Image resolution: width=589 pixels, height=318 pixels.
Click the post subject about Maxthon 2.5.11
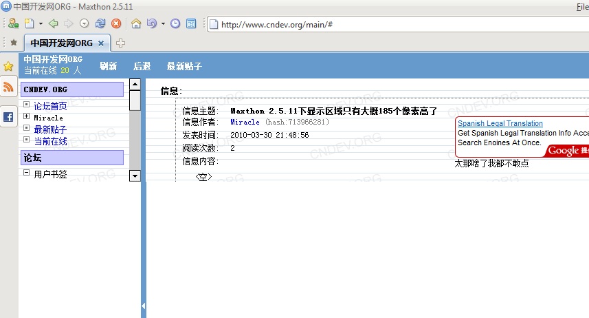pos(334,111)
